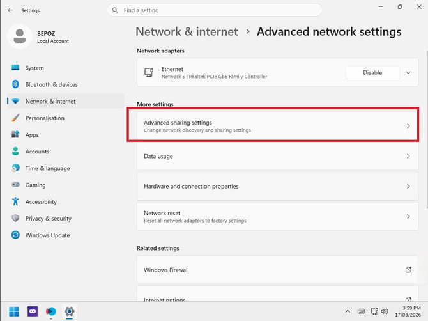The height and width of the screenshot is (321, 428).
Task: Open Advanced sharing settings
Action: tap(277, 126)
